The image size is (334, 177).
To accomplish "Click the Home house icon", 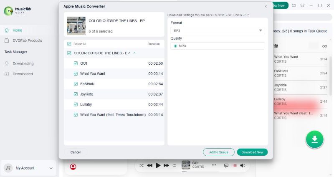I will click(7, 30).
